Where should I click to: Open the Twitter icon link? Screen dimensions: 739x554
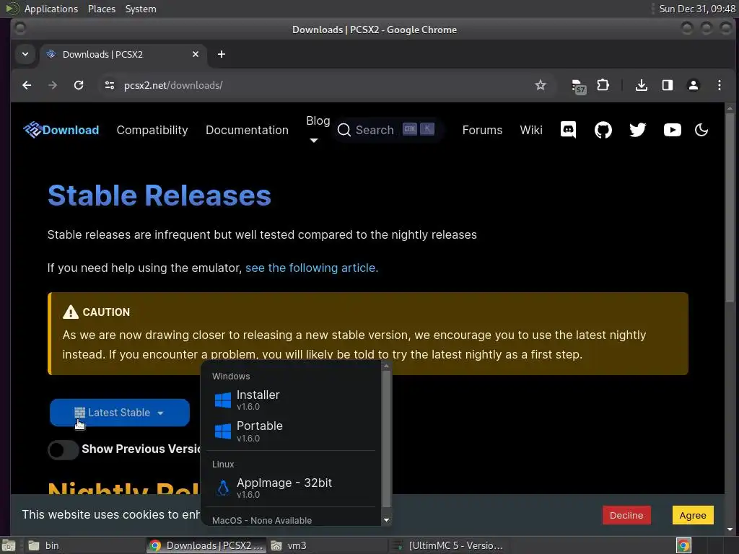(638, 130)
